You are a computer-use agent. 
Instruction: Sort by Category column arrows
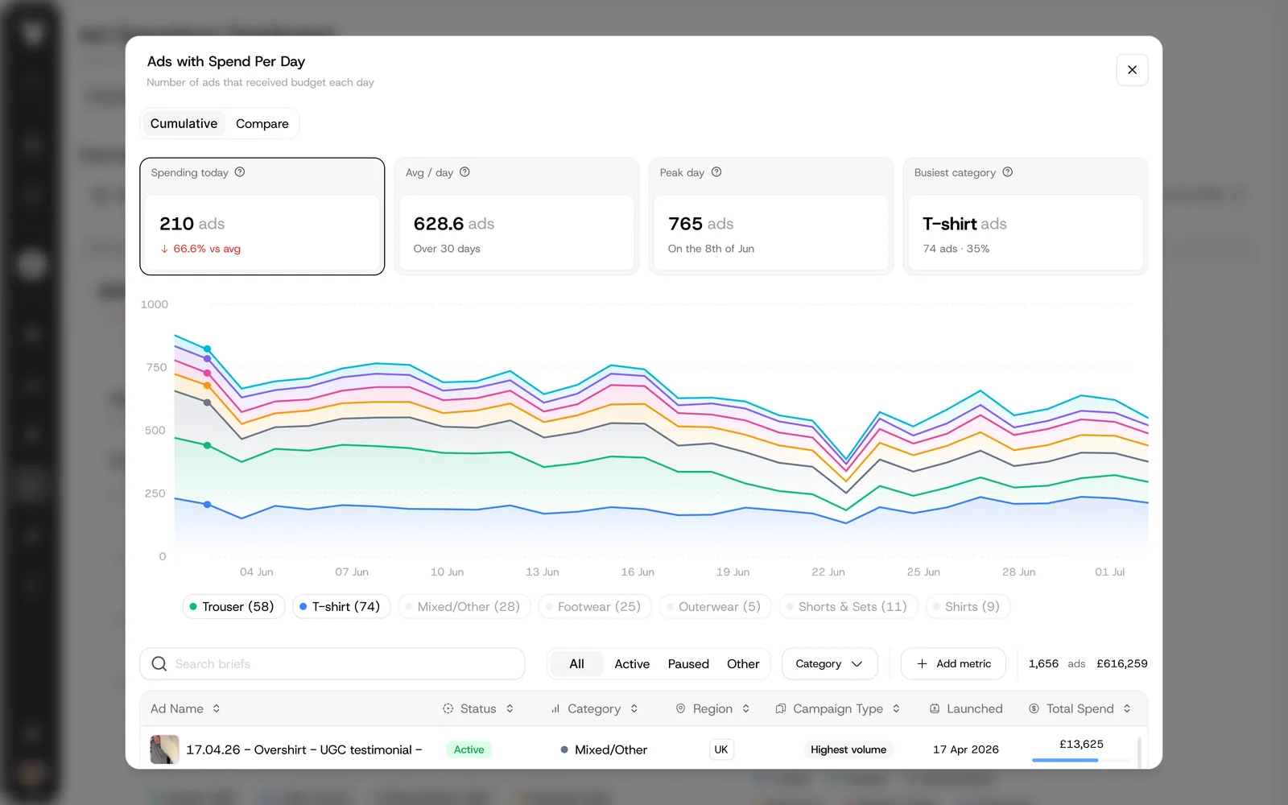634,708
